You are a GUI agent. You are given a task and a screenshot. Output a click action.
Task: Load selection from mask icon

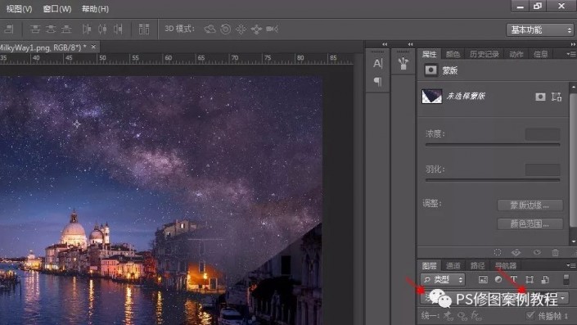click(498, 252)
